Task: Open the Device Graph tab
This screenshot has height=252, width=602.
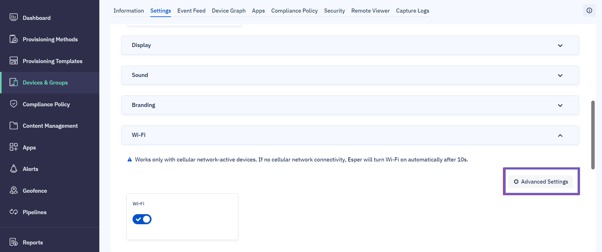Action: (229, 11)
